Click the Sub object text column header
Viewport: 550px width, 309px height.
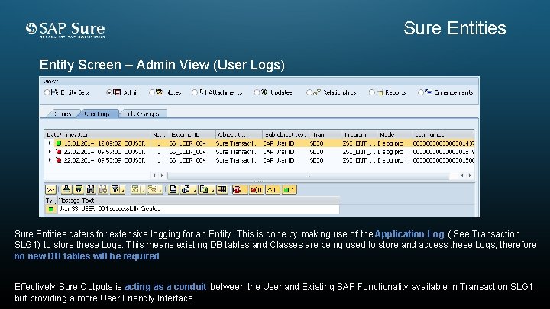tap(286, 134)
